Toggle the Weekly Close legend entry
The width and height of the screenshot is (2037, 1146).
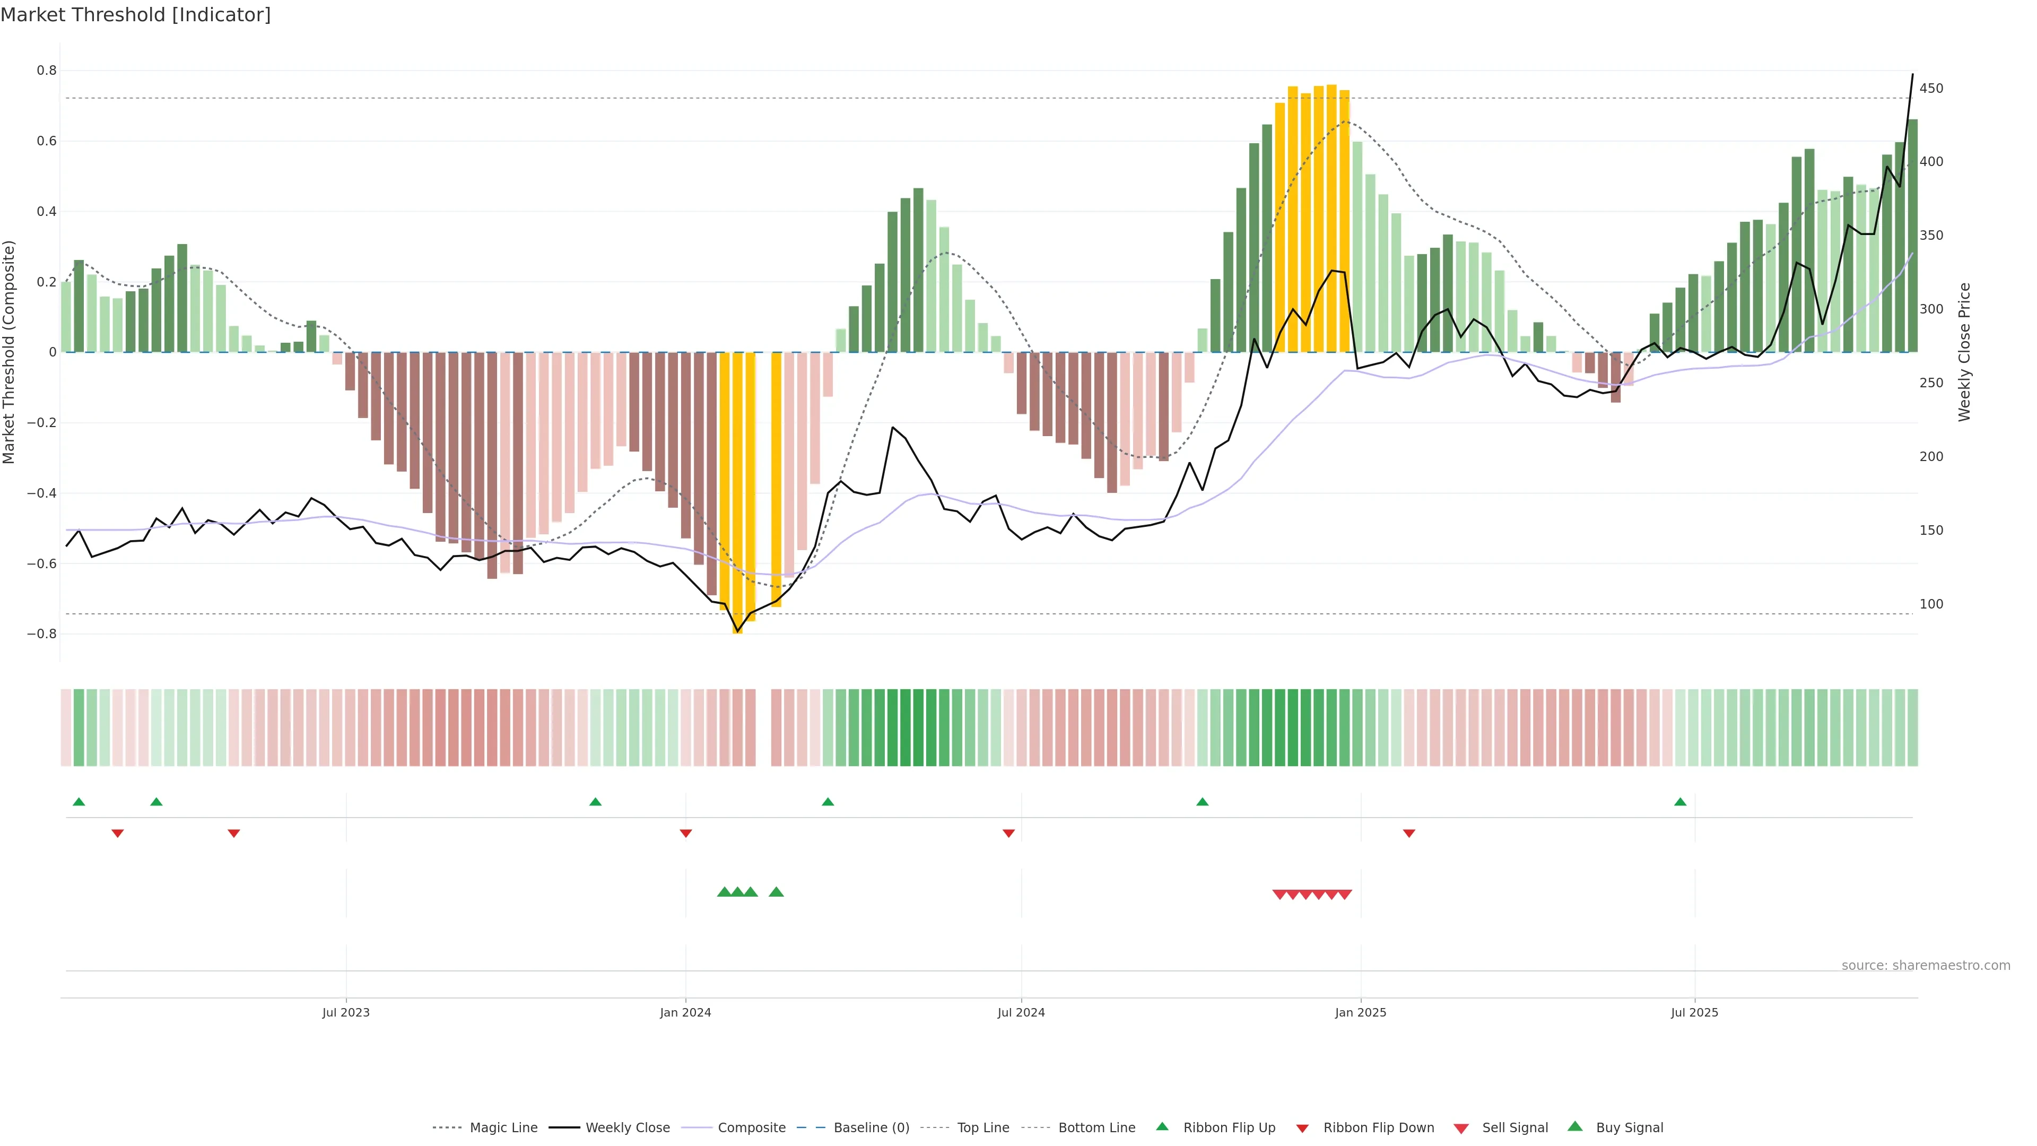click(627, 1128)
